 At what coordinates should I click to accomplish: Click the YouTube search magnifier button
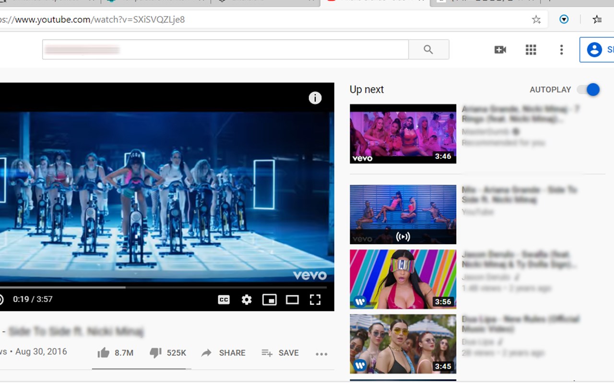(428, 49)
